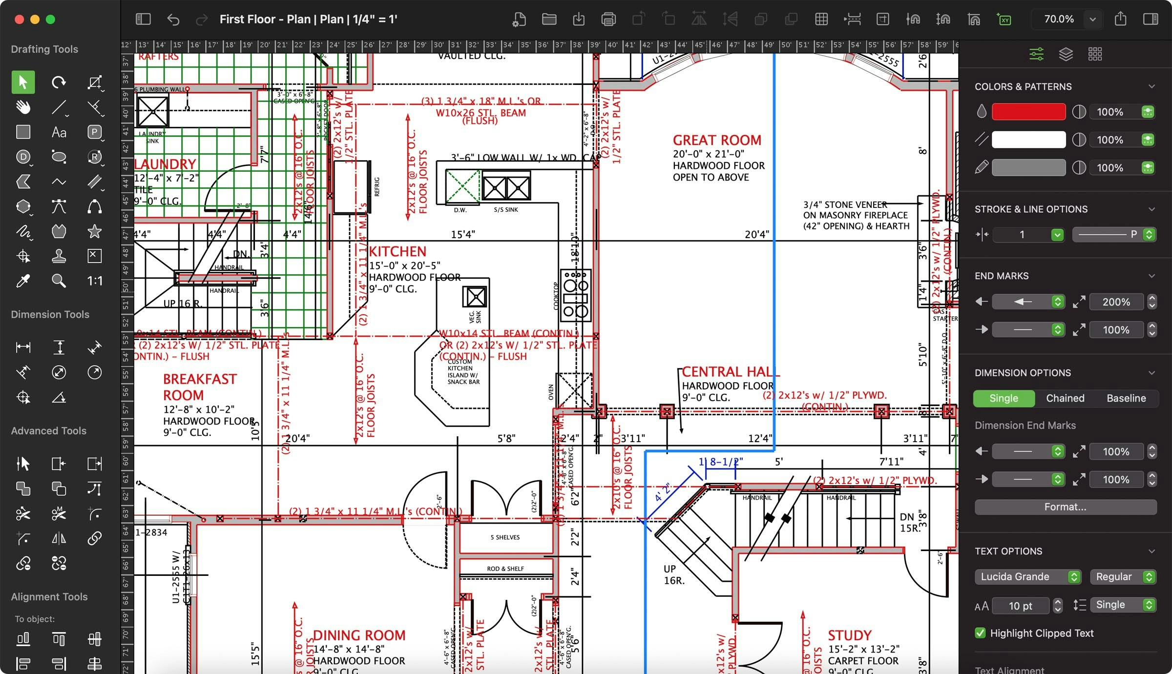The width and height of the screenshot is (1172, 674).
Task: Switch to the sliders properties tab
Action: 1036,54
